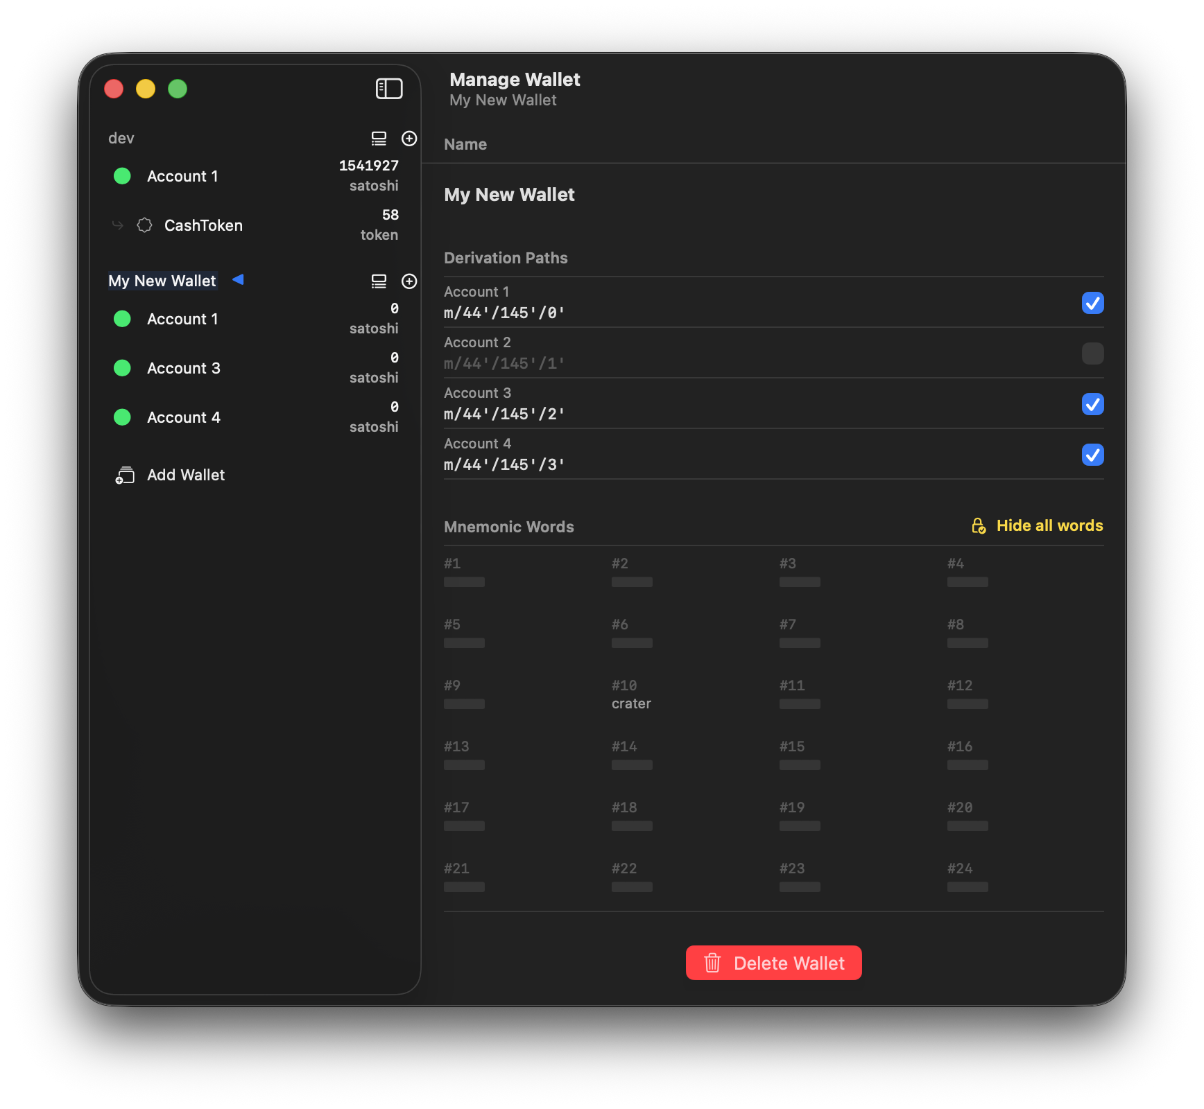
Task: Reveal mnemonic word #5
Action: coord(464,643)
